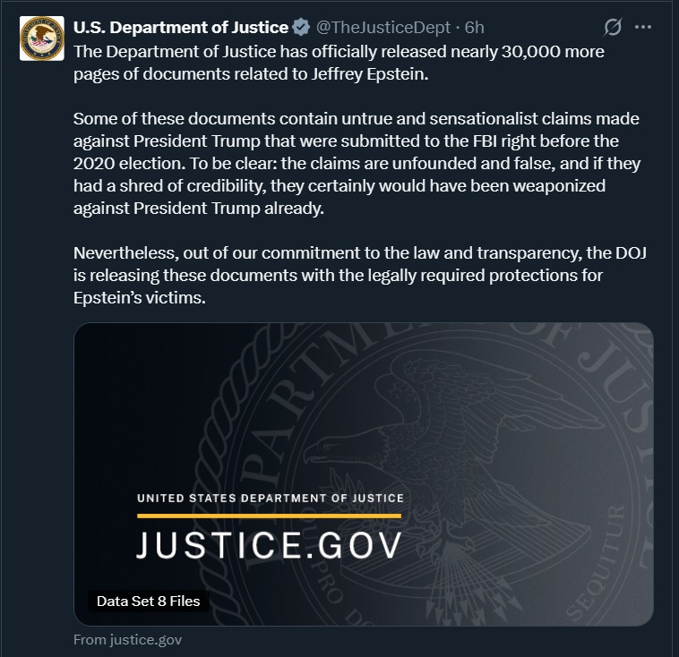
Task: Click the 'From justice.gov' source link
Action: click(128, 639)
